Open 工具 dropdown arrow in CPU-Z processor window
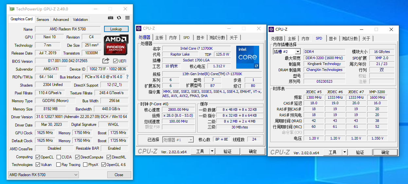This screenshot has width=408, height=184. (x=212, y=151)
